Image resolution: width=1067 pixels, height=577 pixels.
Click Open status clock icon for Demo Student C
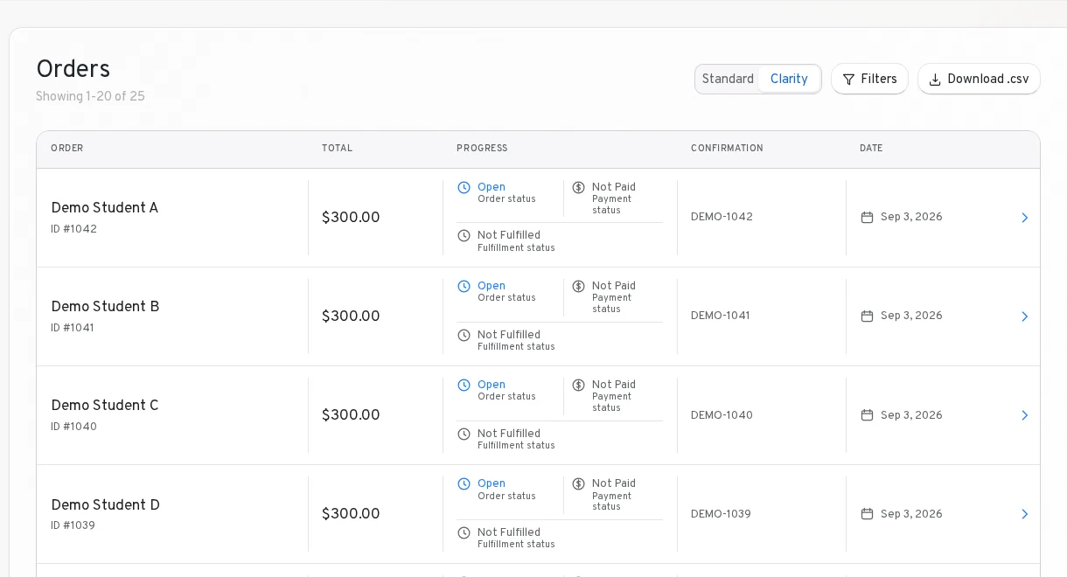464,385
